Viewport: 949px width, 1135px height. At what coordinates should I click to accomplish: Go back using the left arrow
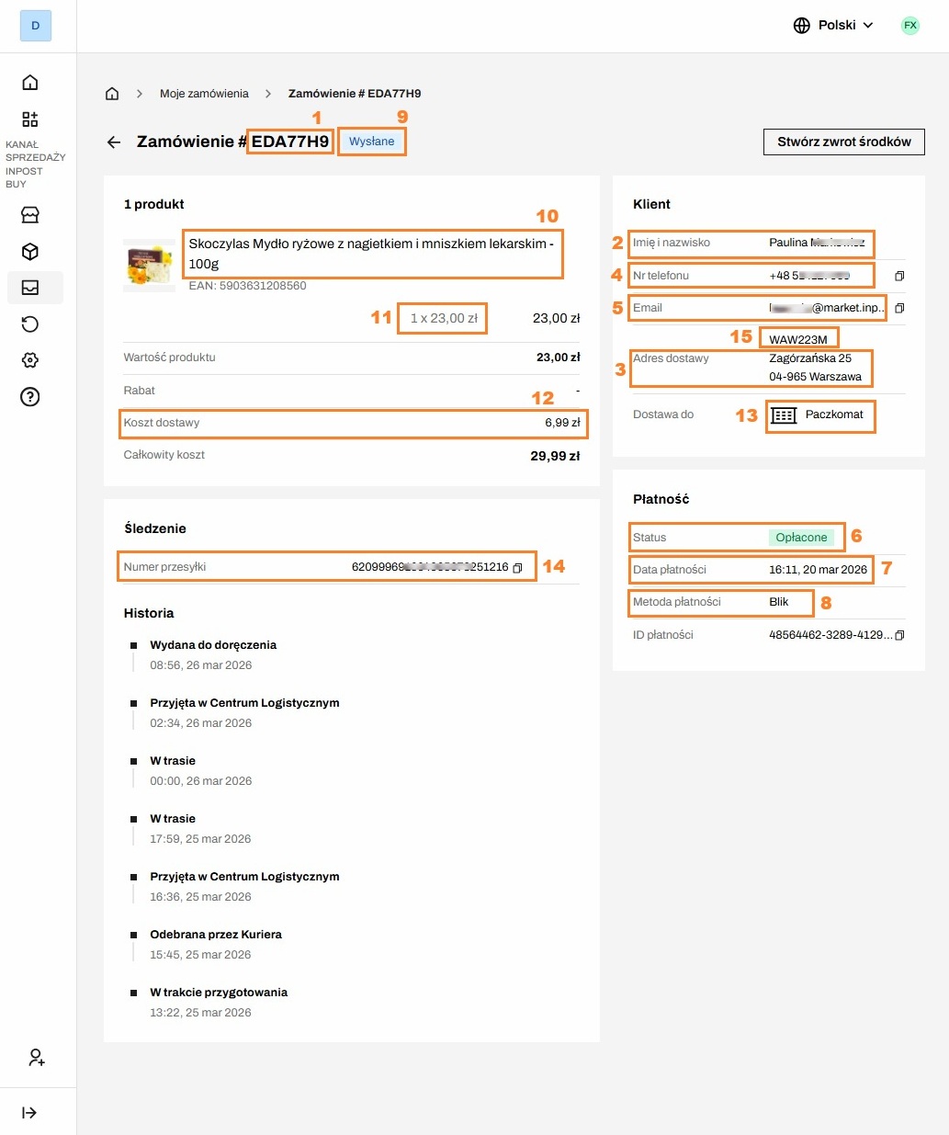pos(114,142)
